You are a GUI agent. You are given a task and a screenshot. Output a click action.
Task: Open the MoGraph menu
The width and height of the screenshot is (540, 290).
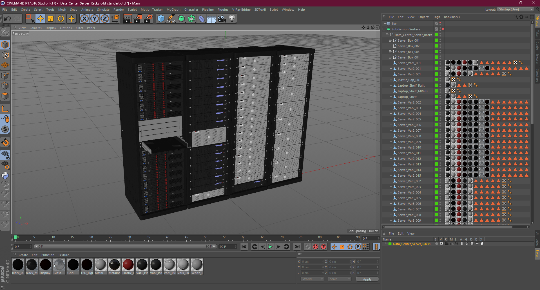[173, 10]
